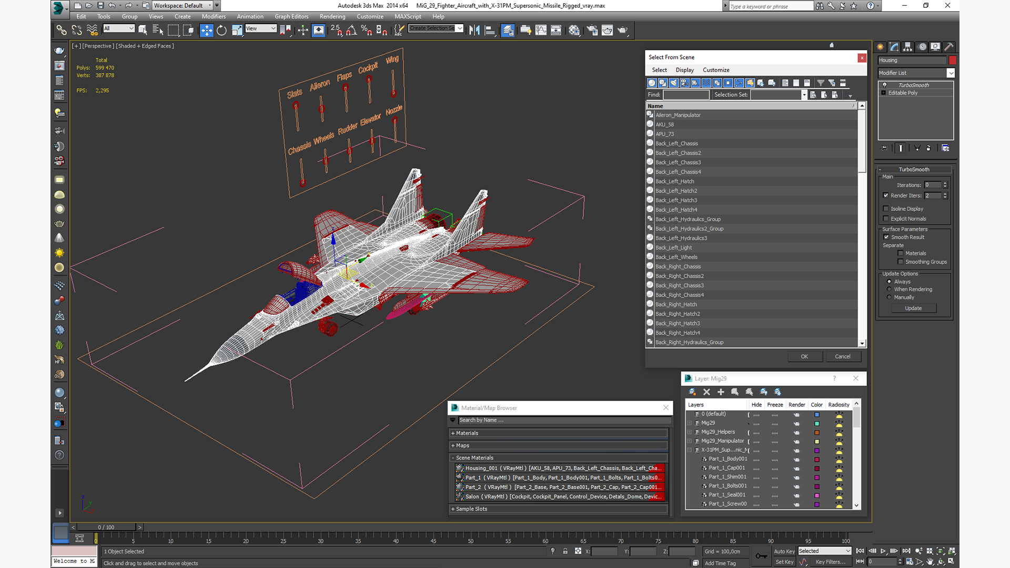Open the Motion command panel tab
The height and width of the screenshot is (568, 1010).
pyautogui.click(x=922, y=47)
